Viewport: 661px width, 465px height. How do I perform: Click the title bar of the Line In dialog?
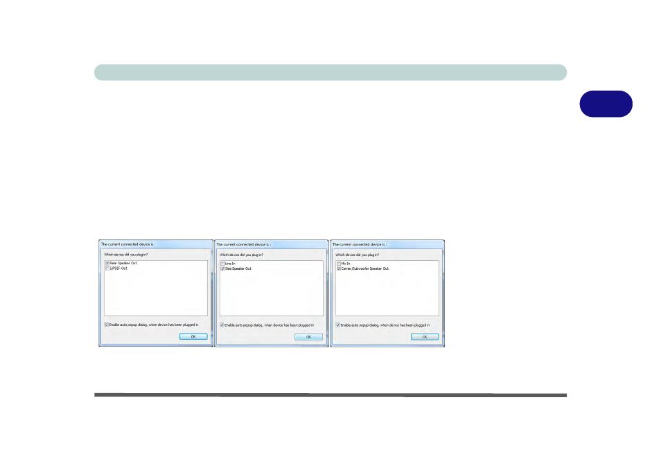pos(272,244)
